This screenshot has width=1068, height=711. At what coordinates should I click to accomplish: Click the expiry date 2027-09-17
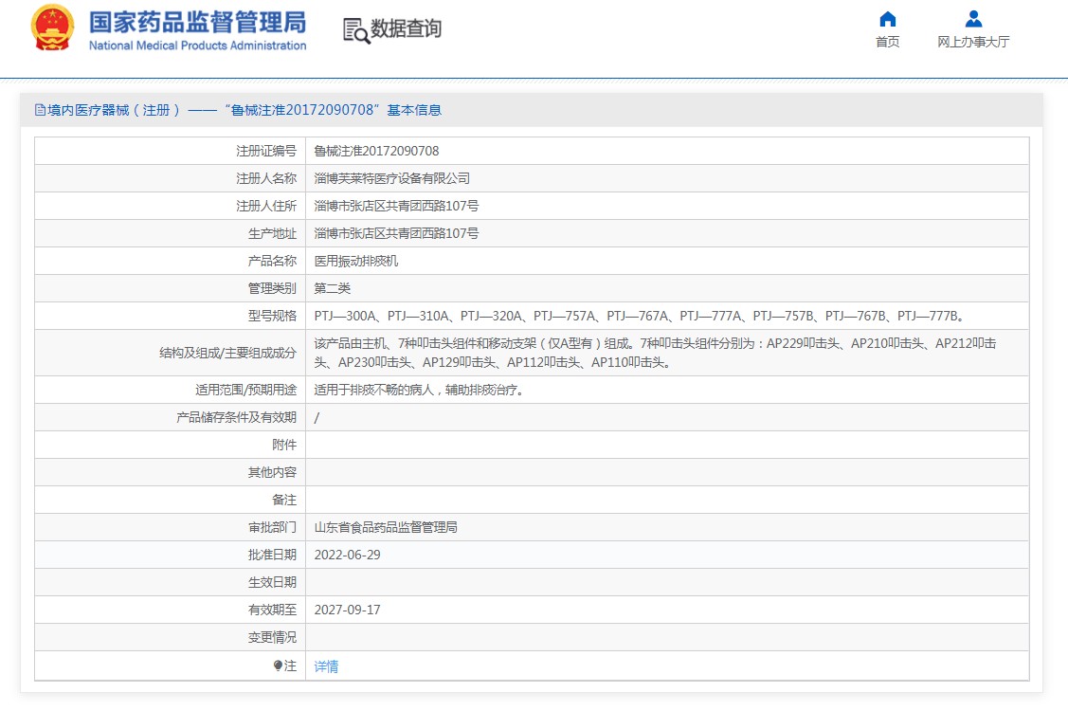pyautogui.click(x=347, y=610)
